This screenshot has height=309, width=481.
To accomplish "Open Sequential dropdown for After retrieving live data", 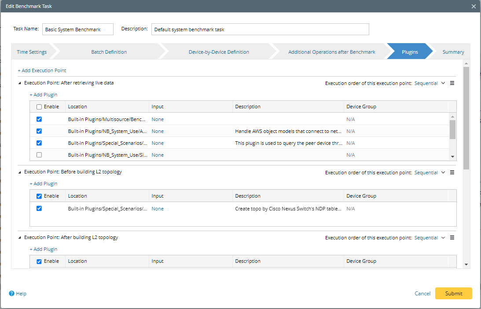I will [430, 83].
